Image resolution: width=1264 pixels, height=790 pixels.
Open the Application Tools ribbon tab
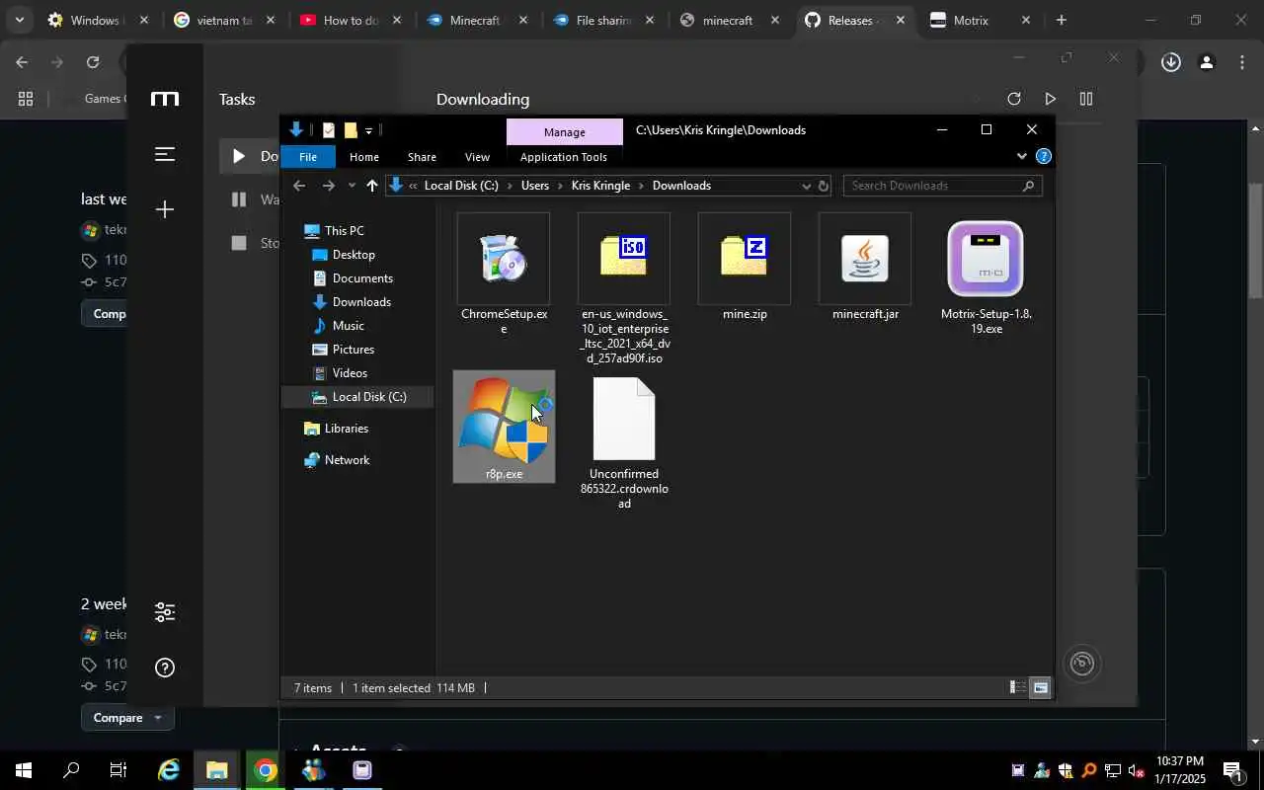pyautogui.click(x=564, y=157)
